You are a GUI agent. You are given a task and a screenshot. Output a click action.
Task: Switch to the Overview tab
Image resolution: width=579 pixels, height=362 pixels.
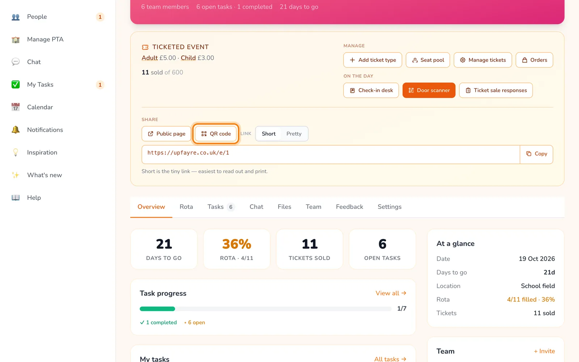point(151,207)
